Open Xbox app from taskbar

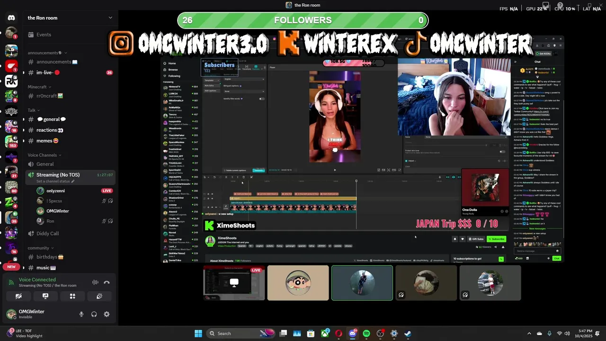click(325, 333)
